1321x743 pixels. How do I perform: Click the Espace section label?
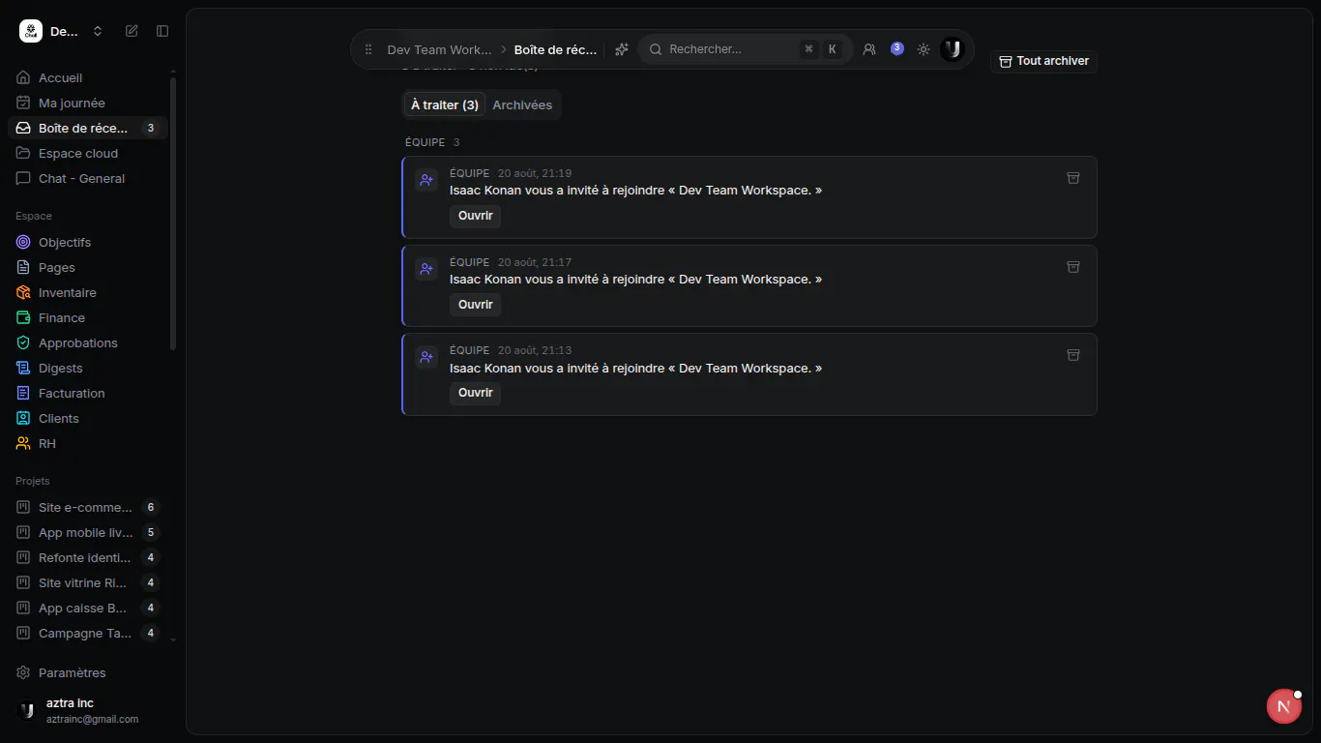[34, 216]
